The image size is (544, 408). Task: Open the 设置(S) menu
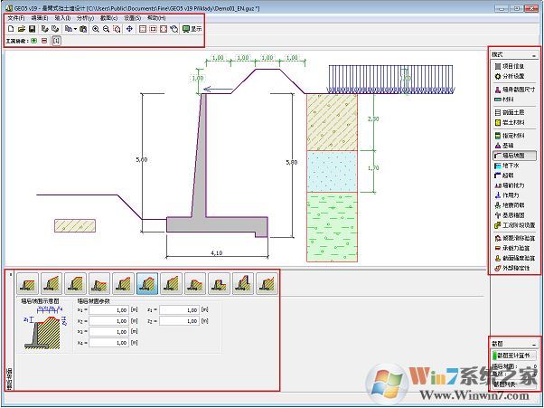tap(132, 18)
